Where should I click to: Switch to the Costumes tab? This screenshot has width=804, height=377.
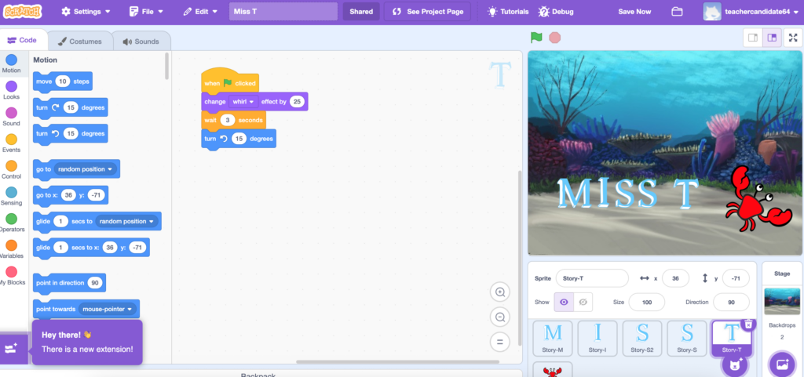pyautogui.click(x=79, y=41)
